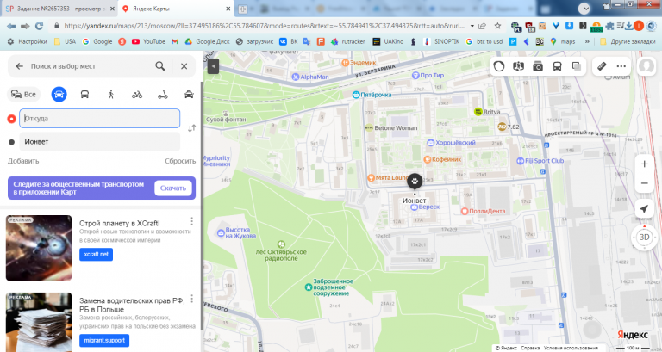Click the 'Скачать' app download button
662x352 pixels.
coord(173,188)
